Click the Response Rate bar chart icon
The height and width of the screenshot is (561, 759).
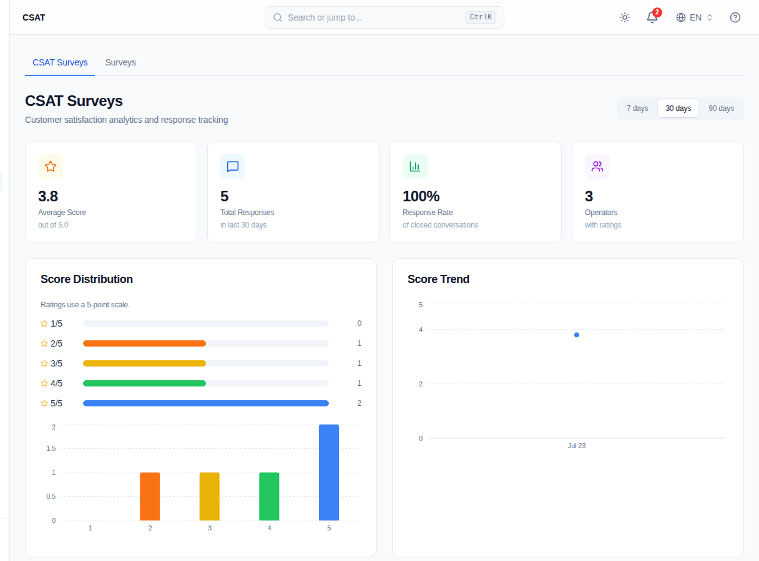[415, 166]
